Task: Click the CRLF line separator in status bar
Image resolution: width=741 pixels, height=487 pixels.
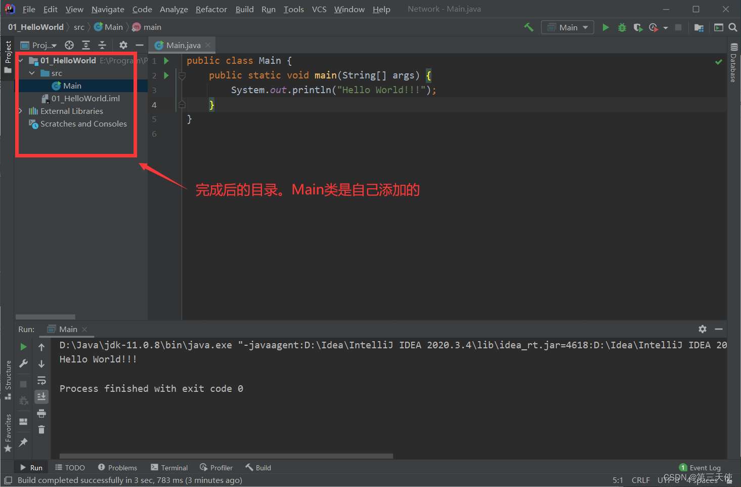Action: (640, 480)
